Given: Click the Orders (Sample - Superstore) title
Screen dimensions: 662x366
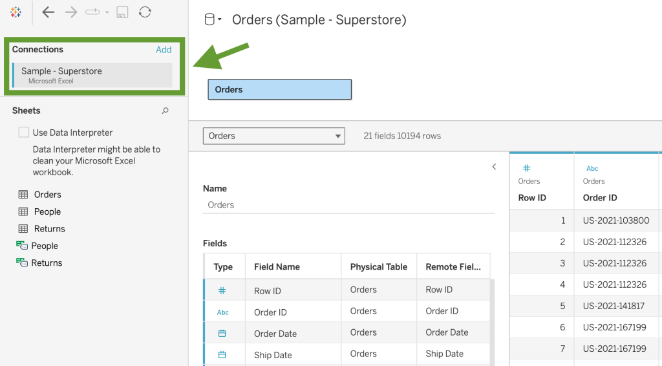Looking at the screenshot, I should coord(319,20).
